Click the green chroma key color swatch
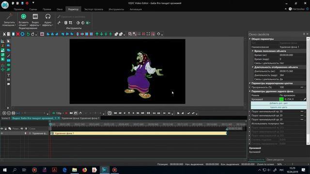 coord(281,99)
